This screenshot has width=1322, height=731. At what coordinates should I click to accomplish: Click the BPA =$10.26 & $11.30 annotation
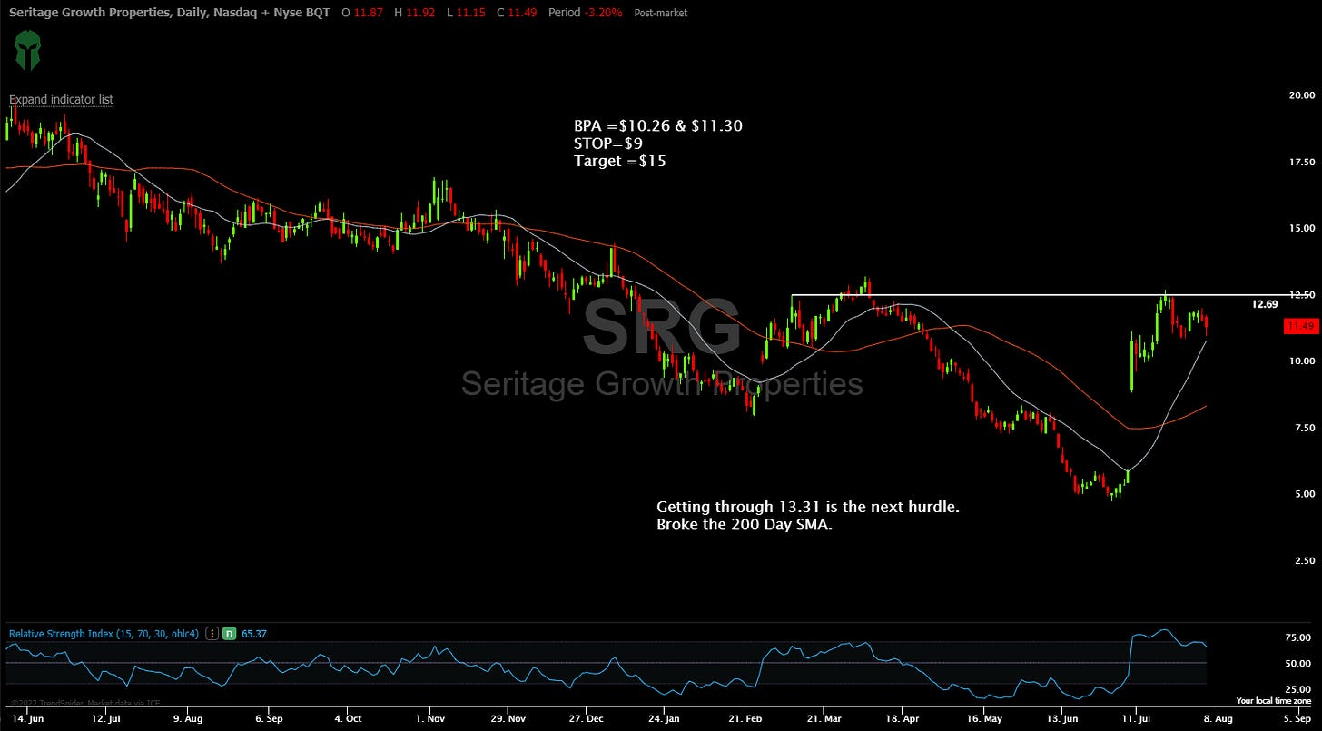658,126
